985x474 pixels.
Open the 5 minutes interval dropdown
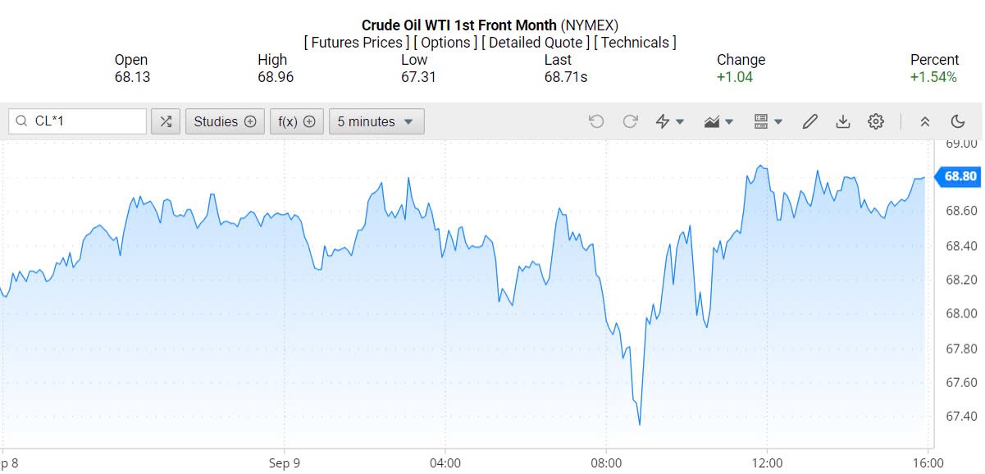tap(376, 121)
